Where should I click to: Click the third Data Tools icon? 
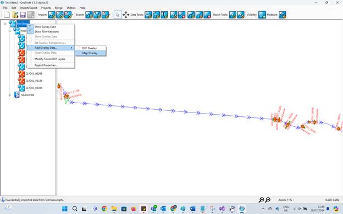[x=164, y=15]
